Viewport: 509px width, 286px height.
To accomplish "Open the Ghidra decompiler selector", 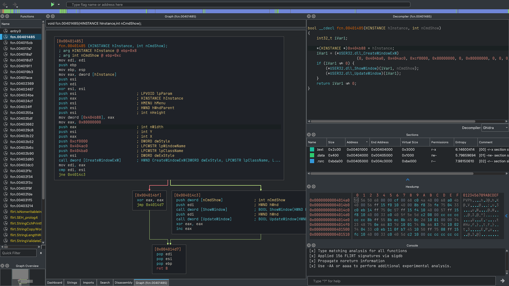I will [495, 128].
